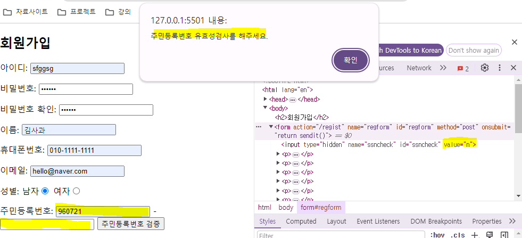Dismiss the DevTools language notification bar

tap(514, 42)
